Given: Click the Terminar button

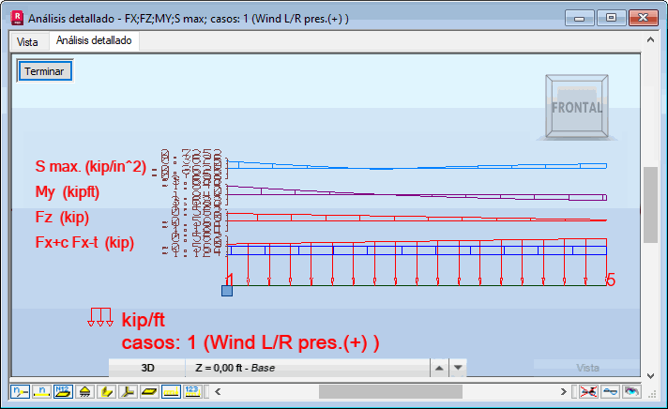Looking at the screenshot, I should click(x=44, y=71).
